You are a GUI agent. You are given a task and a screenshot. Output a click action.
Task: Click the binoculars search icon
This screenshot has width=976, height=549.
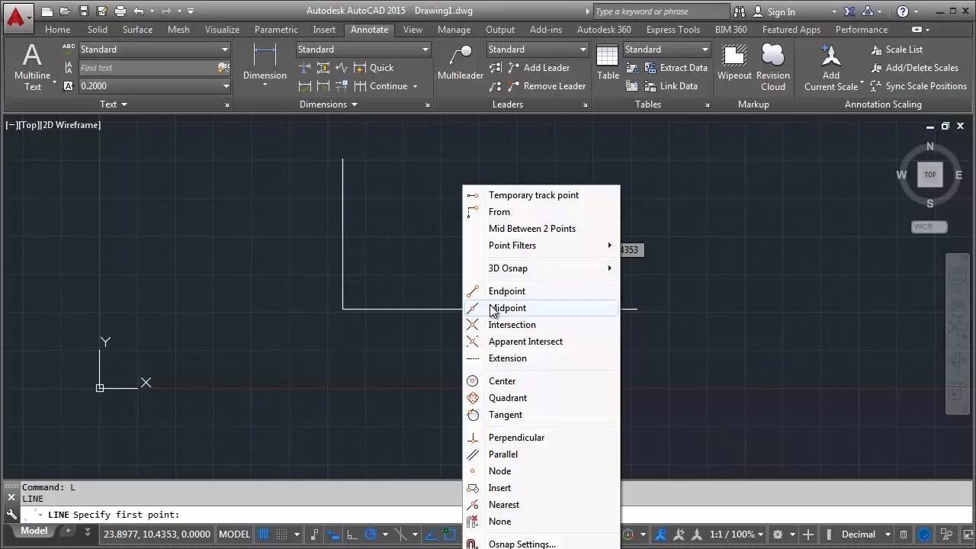[740, 11]
